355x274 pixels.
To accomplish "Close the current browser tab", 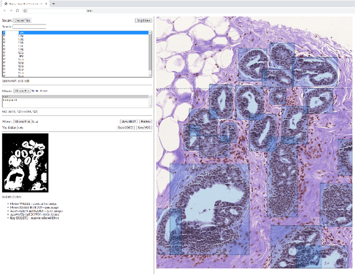I will click(45, 3).
